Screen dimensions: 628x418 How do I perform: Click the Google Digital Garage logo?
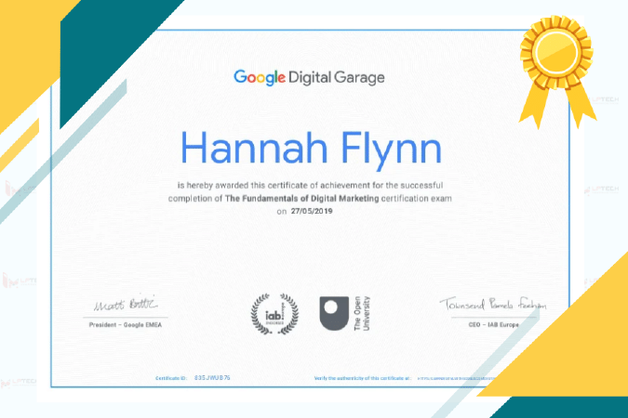[x=309, y=78]
